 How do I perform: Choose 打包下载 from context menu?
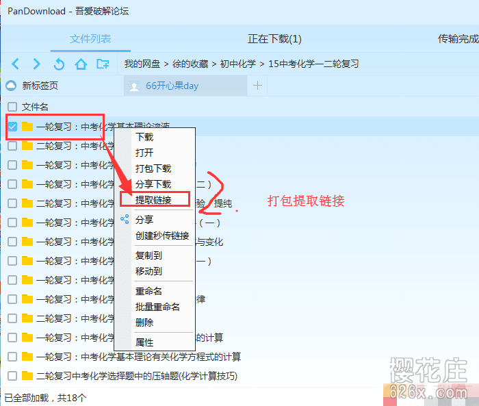point(153,168)
